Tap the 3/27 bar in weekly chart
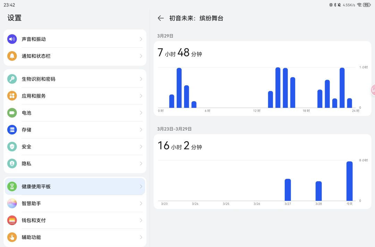The height and width of the screenshot is (247, 375). (x=288, y=190)
